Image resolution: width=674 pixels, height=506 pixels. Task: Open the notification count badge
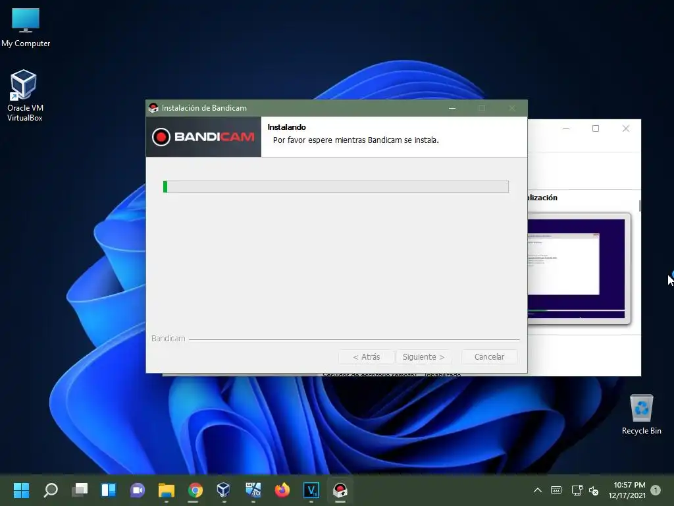point(656,490)
